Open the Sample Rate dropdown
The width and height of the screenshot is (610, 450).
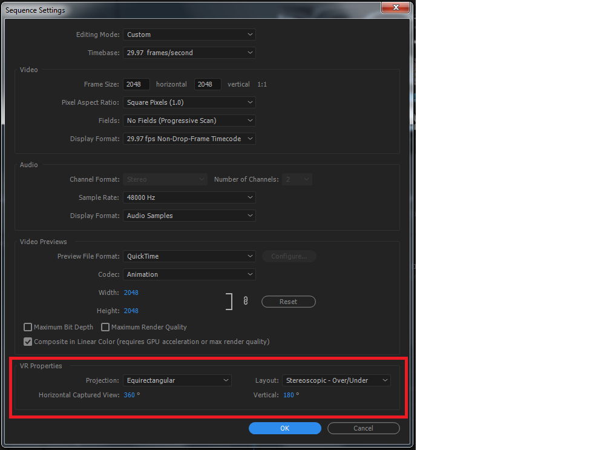click(189, 197)
